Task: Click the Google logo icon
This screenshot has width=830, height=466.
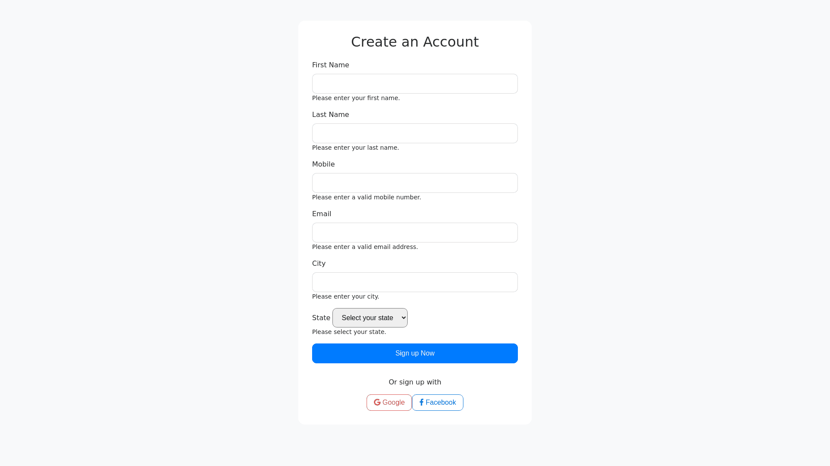Action: [377, 403]
